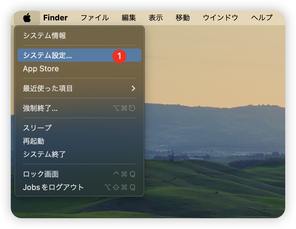Select 再起動 menu item
The image size is (296, 229).
[79, 141]
